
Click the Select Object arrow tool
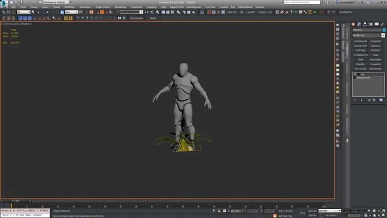33,12
